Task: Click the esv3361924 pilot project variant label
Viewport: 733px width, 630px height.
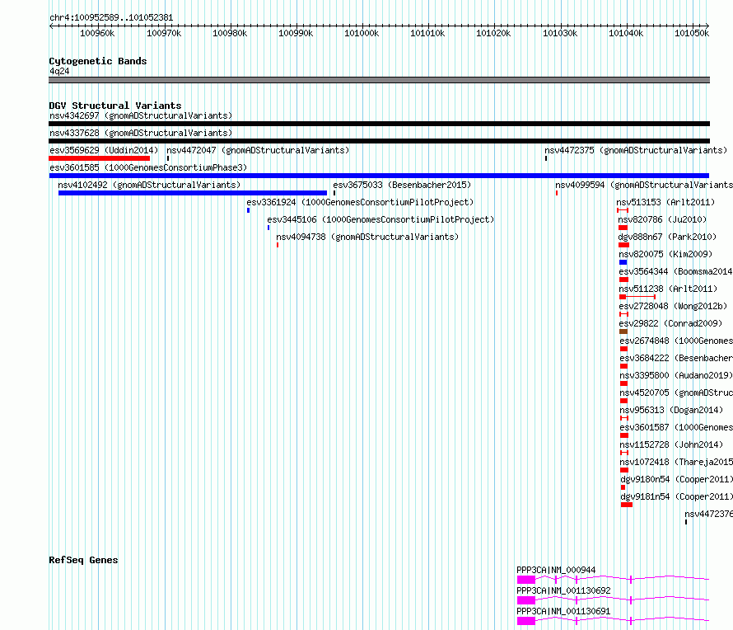Action: 360,202
